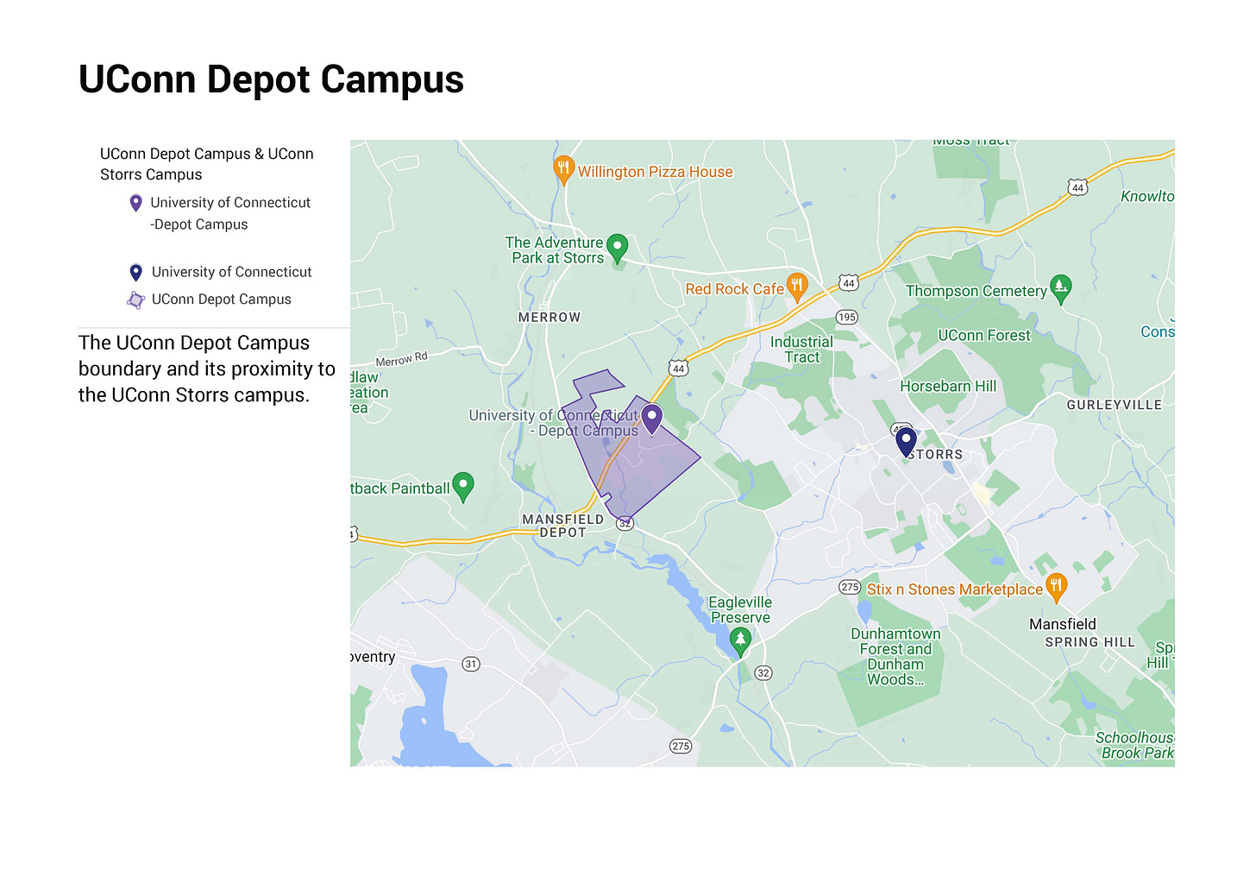Click the 'Willington Pizza House' map label
The height and width of the screenshot is (889, 1256).
pyautogui.click(x=656, y=172)
